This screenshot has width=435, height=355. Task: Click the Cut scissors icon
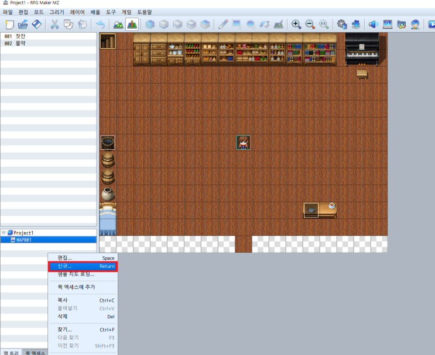click(54, 25)
